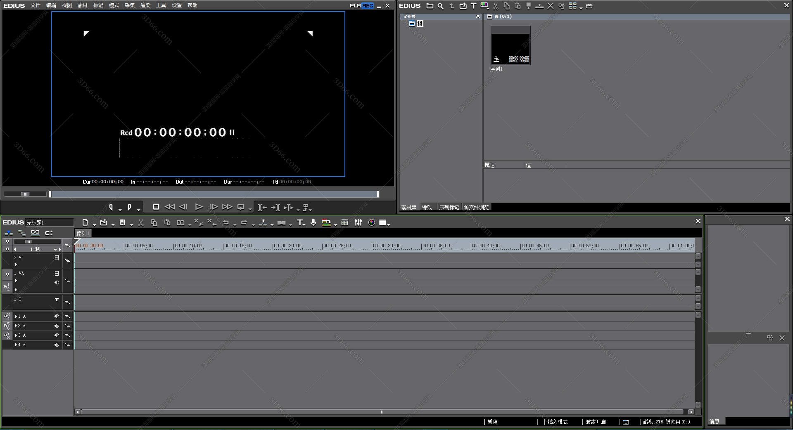The image size is (793, 430).
Task: Mute audio on the 1 A track
Action: click(x=57, y=316)
